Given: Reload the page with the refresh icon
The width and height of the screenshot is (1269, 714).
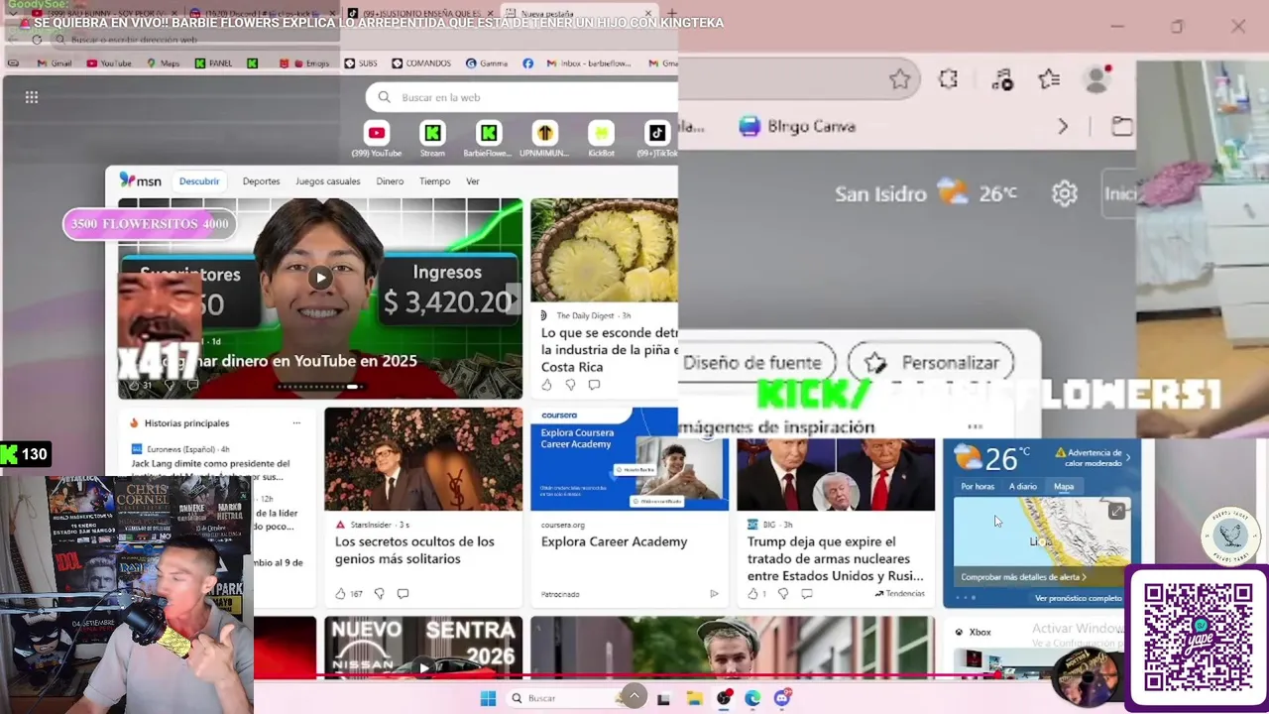Looking at the screenshot, I should point(37,40).
